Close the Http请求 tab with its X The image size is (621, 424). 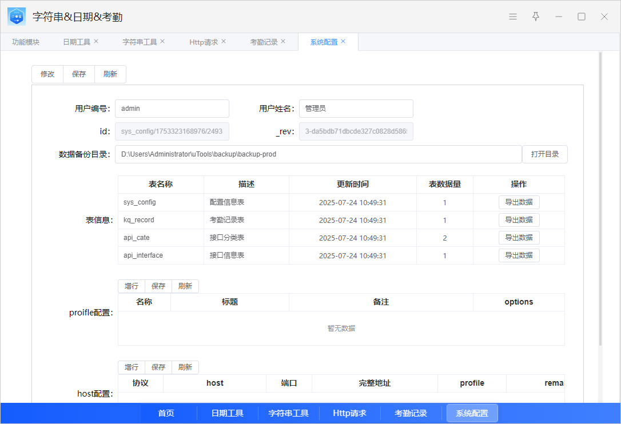[224, 41]
